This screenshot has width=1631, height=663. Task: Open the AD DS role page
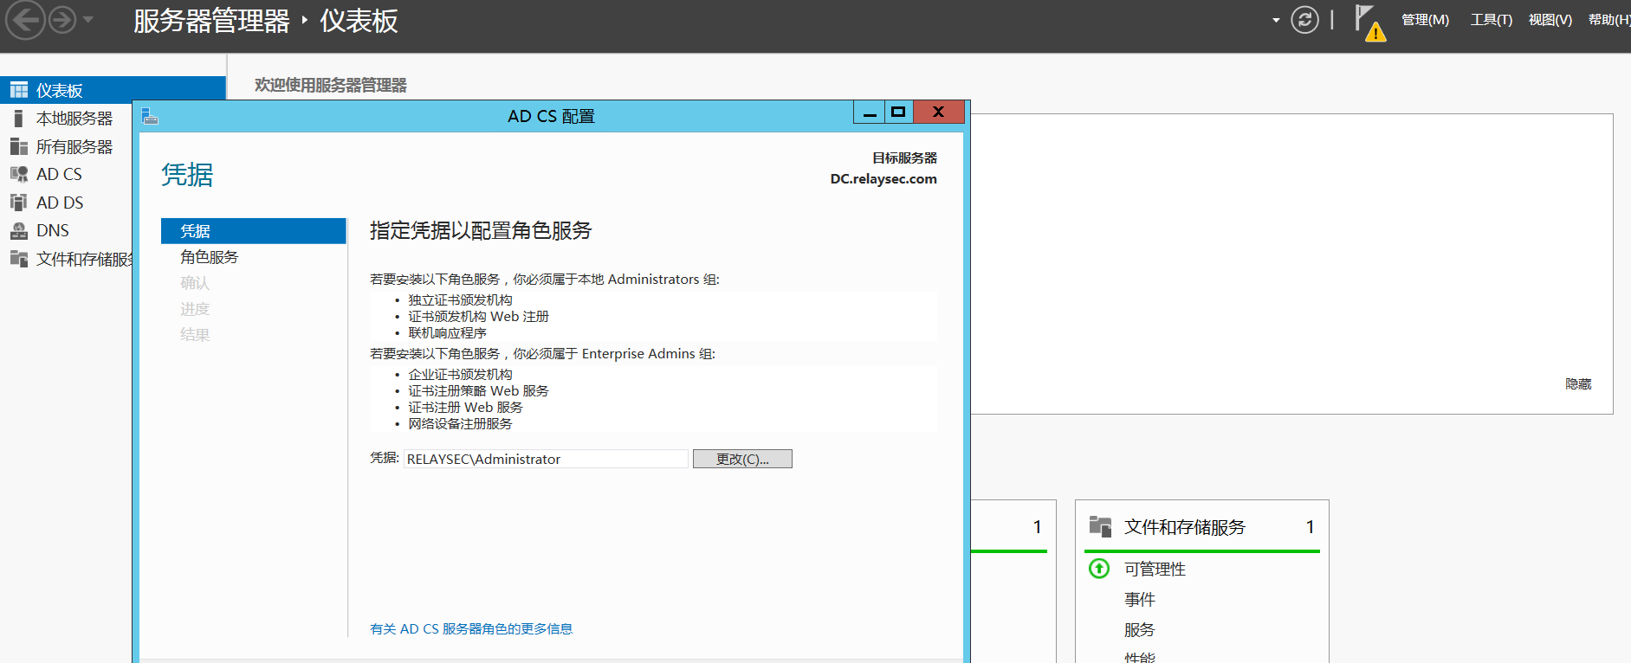pos(60,203)
